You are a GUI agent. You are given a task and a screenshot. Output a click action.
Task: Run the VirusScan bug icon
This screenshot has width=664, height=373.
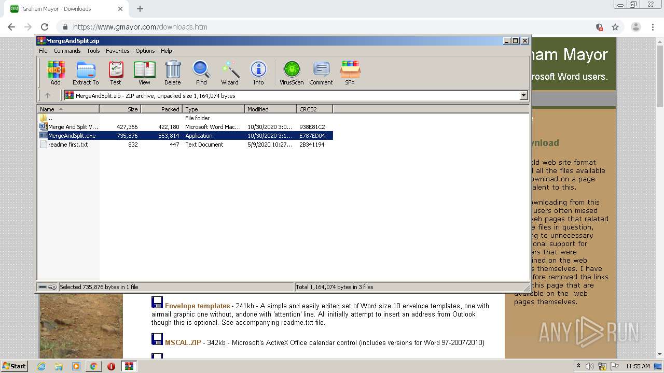[x=292, y=73]
